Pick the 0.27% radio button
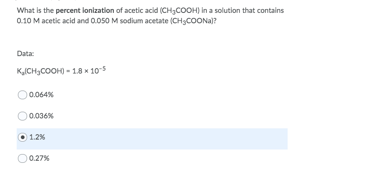Image resolution: width=371 pixels, height=179 pixels. (23, 158)
